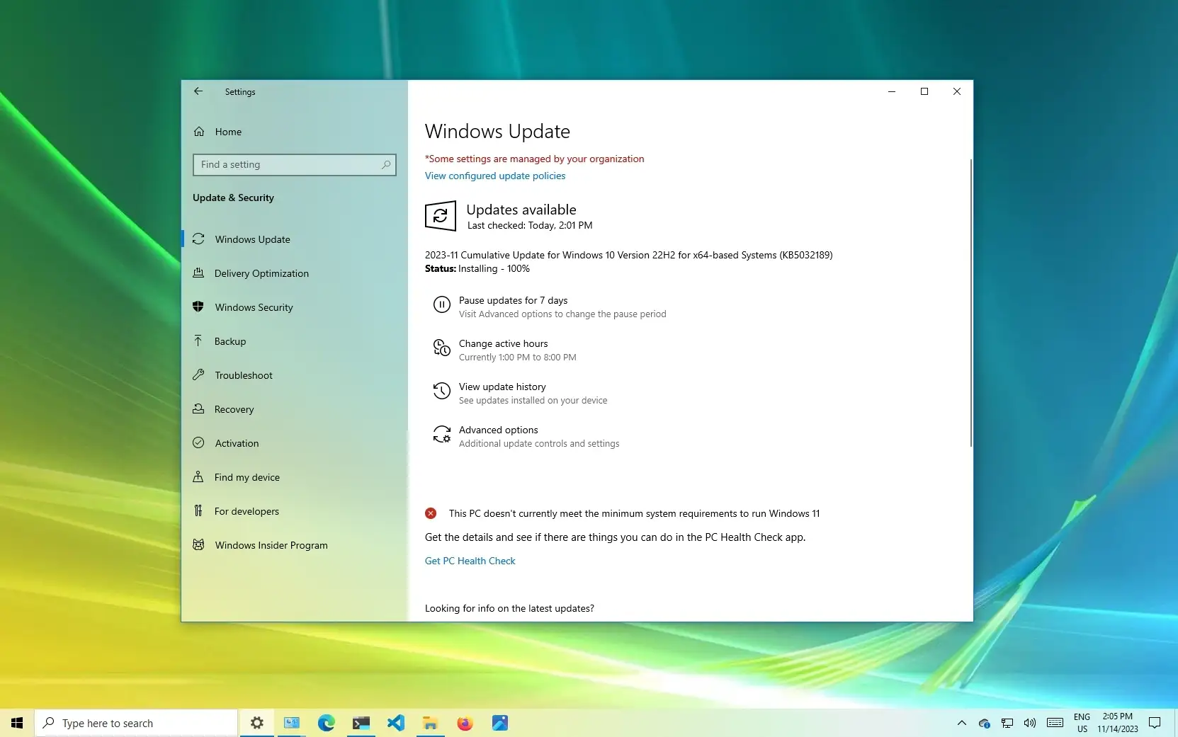1178x737 pixels.
Task: Select Windows Update in the sidebar
Action: pos(295,239)
